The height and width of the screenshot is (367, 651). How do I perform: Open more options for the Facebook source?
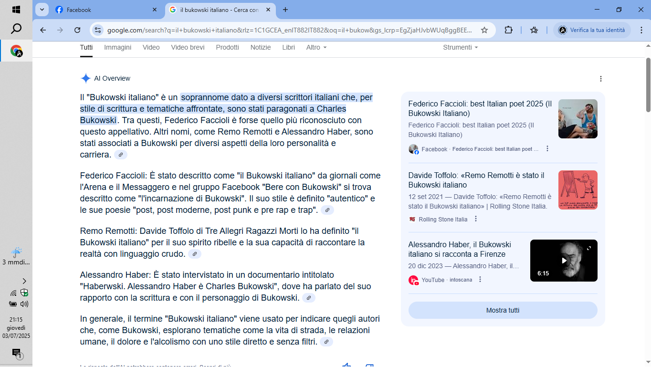tap(547, 149)
